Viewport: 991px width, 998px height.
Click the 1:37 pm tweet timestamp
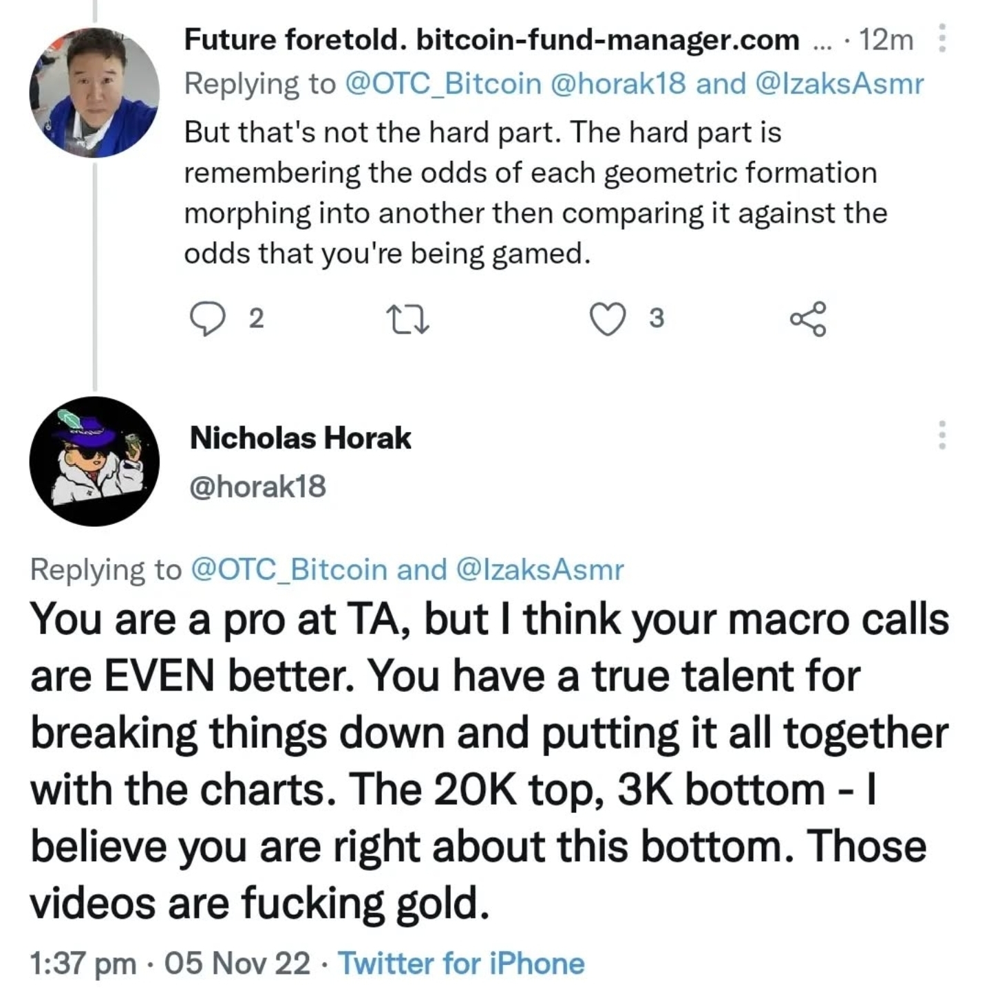click(169, 964)
